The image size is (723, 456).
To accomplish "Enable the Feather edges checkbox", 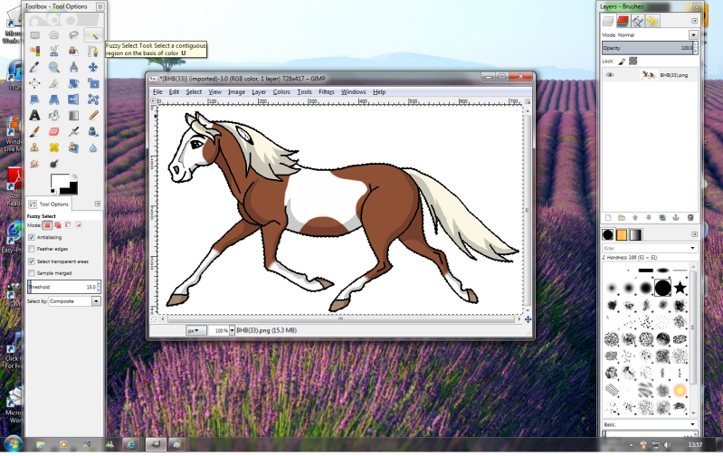I will [32, 249].
